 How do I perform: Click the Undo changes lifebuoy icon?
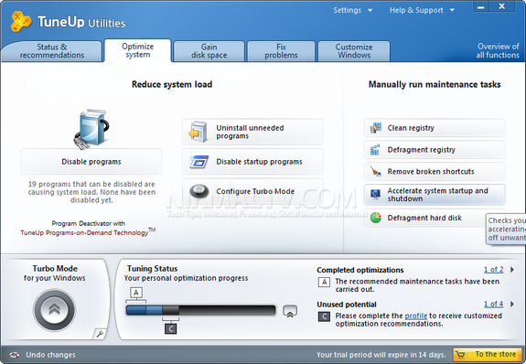coord(15,355)
